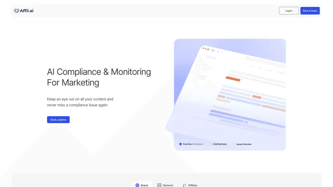Image resolution: width=333 pixels, height=187 pixels.
Task: Open the Affiliate tab
Action: [x=190, y=185]
